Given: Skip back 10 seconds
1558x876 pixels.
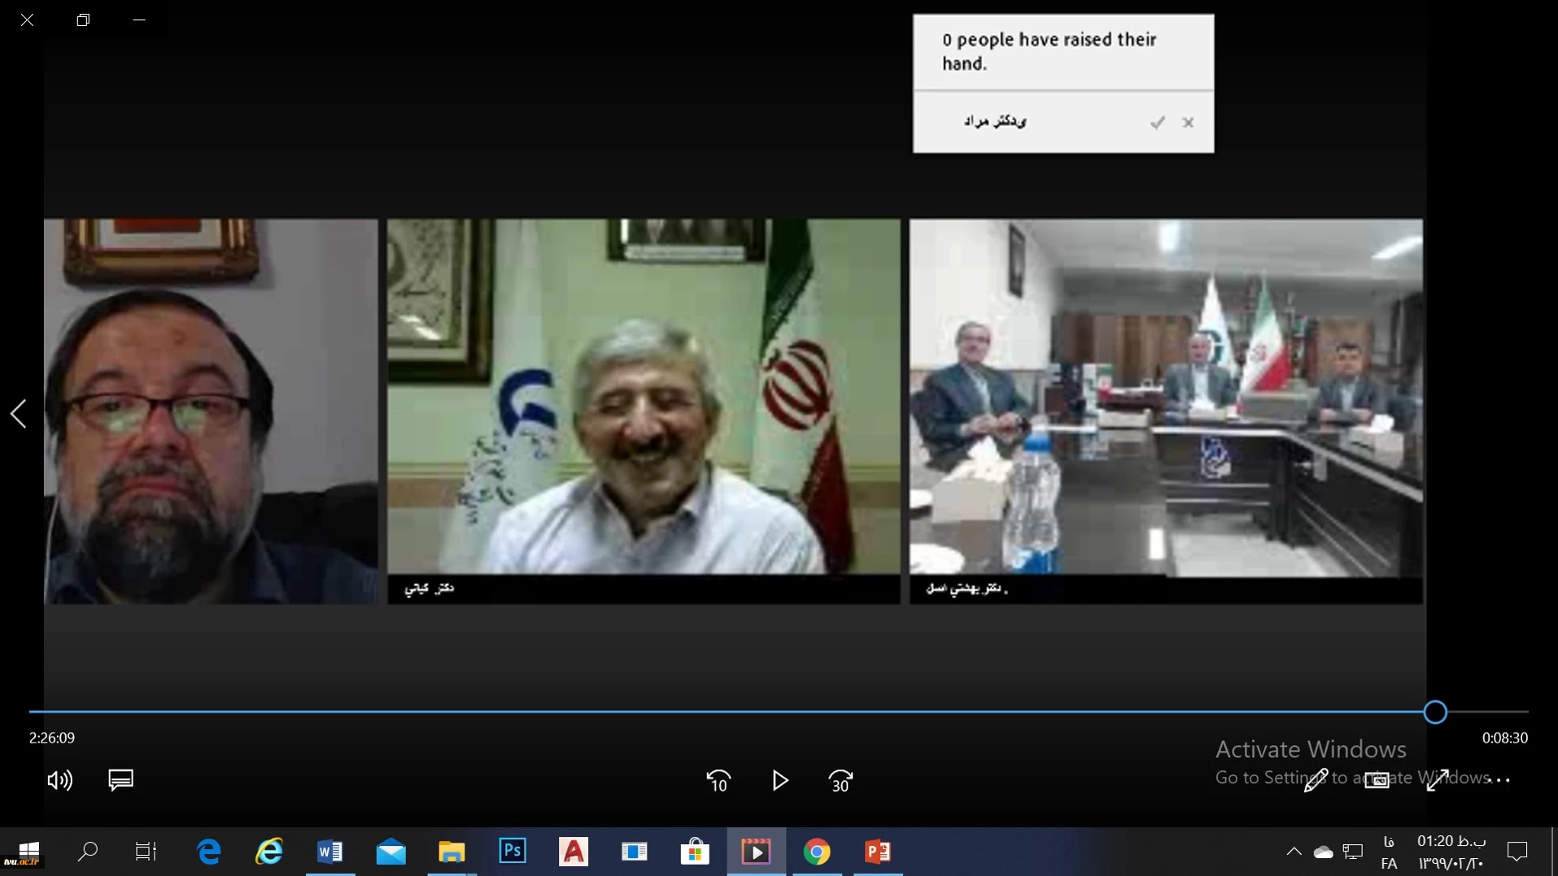Looking at the screenshot, I should click(x=718, y=781).
